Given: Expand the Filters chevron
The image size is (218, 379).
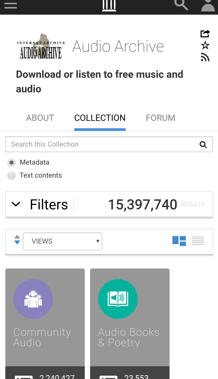Looking at the screenshot, I should tap(16, 204).
